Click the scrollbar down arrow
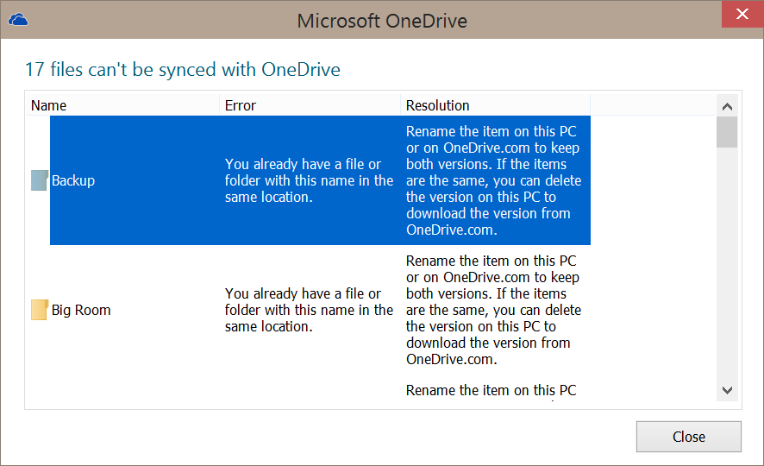764x466 pixels. tap(727, 390)
